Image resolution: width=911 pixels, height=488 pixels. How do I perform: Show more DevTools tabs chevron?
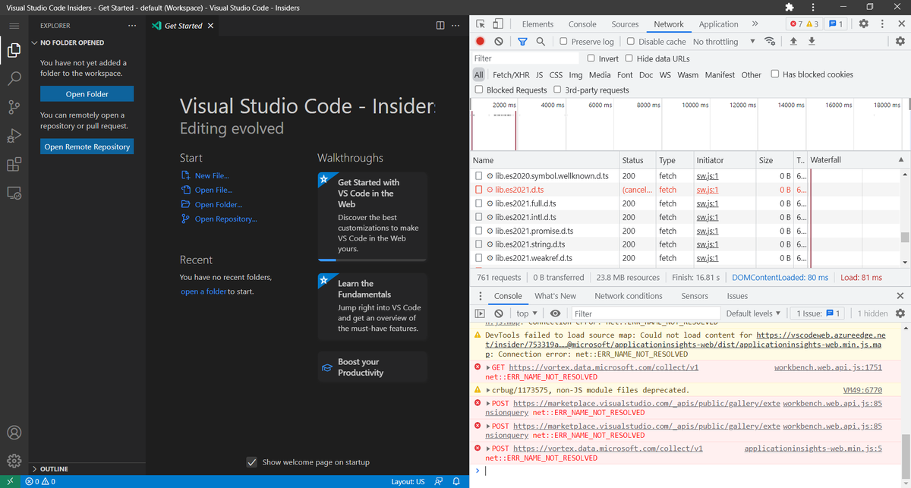[755, 24]
